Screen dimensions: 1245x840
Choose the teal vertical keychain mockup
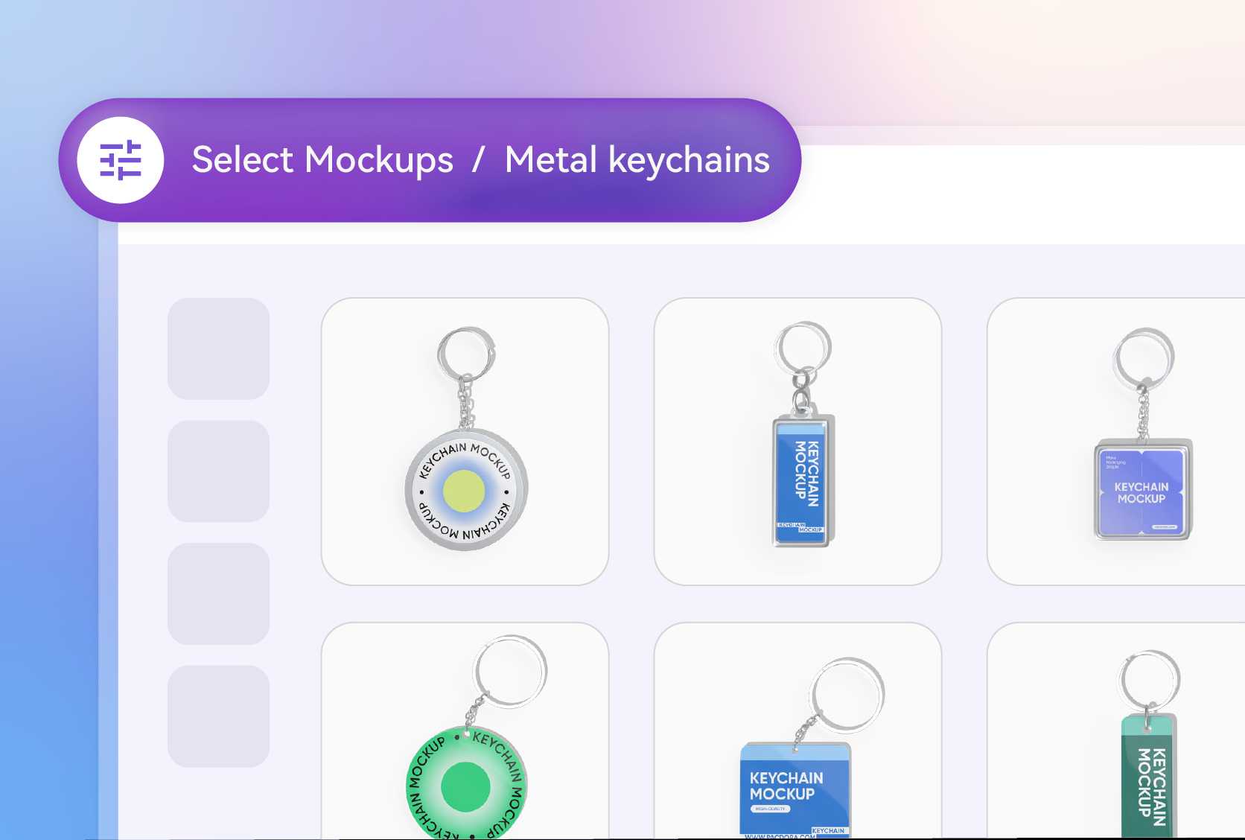click(1117, 731)
